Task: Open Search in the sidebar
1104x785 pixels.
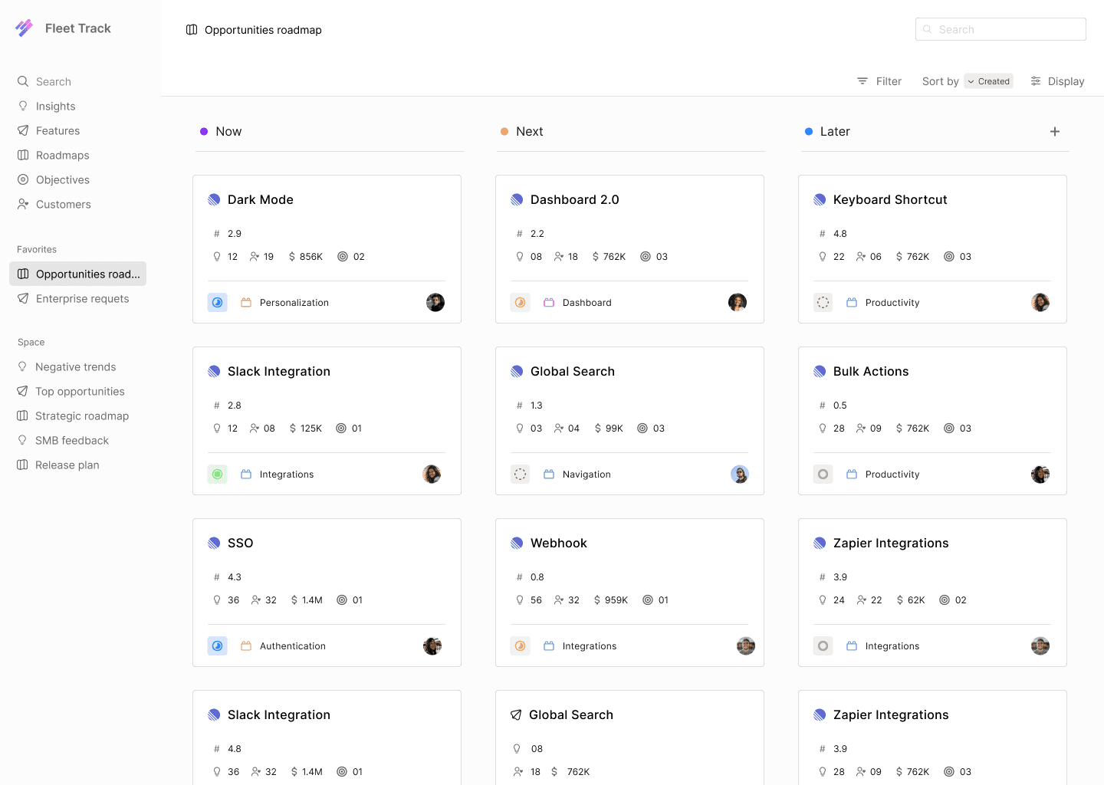Action: [x=44, y=81]
